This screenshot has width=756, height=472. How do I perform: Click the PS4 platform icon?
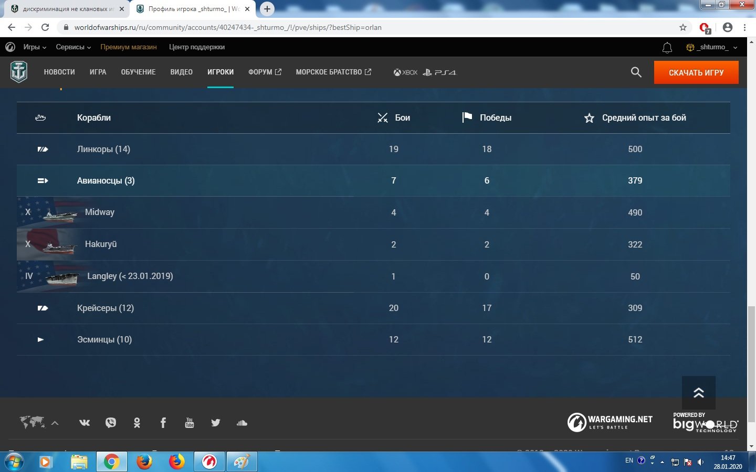440,72
